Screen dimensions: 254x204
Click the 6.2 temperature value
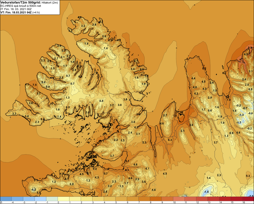pyautogui.click(x=224, y=73)
